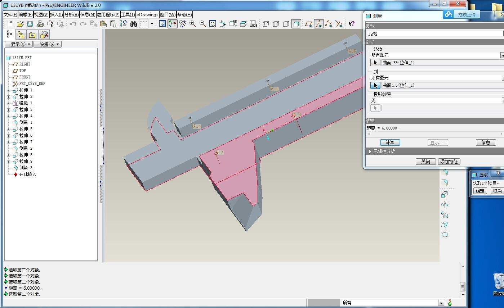The height and width of the screenshot is (308, 504).
Task: Open the 起始 所有图元 filter dropdown
Action: (x=502, y=55)
